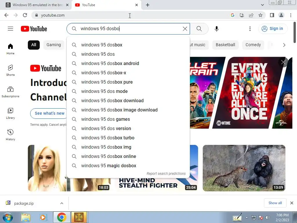This screenshot has width=297, height=223.
Task: Click the volume speaker tray icon
Action: click(x=268, y=217)
